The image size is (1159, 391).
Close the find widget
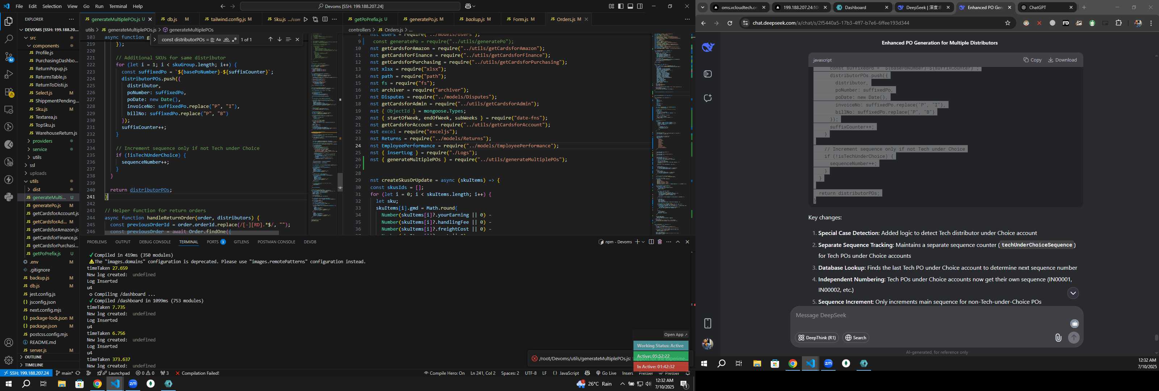pyautogui.click(x=297, y=39)
